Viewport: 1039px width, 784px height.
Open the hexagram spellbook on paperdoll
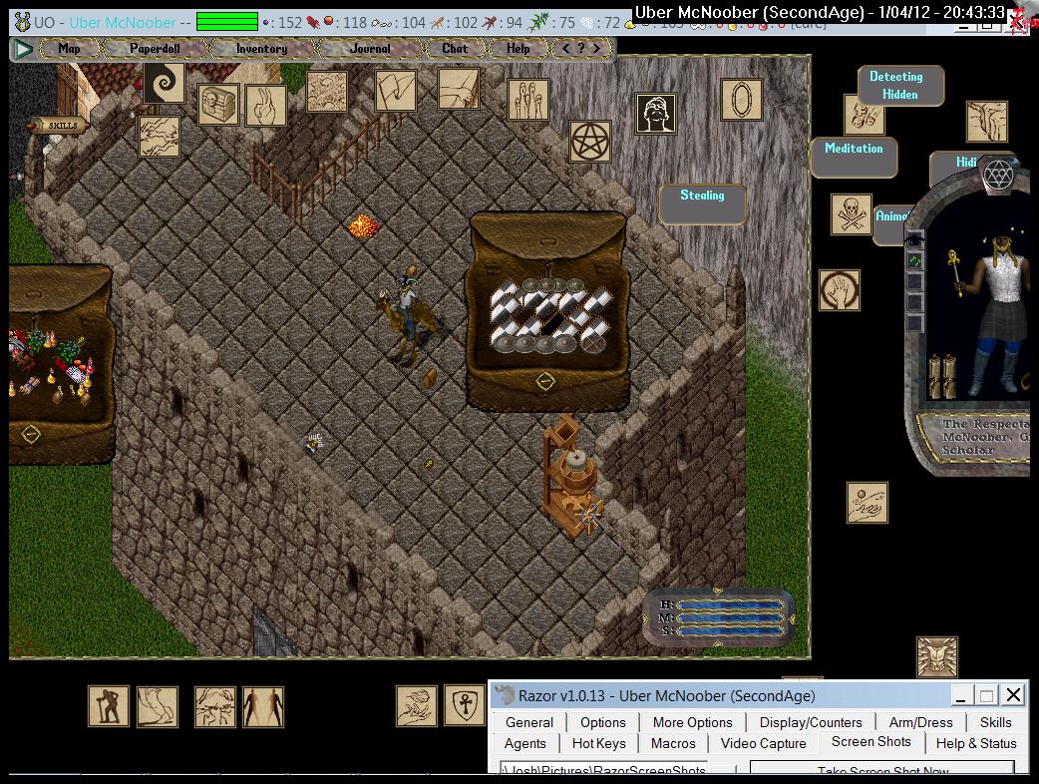pyautogui.click(x=997, y=177)
